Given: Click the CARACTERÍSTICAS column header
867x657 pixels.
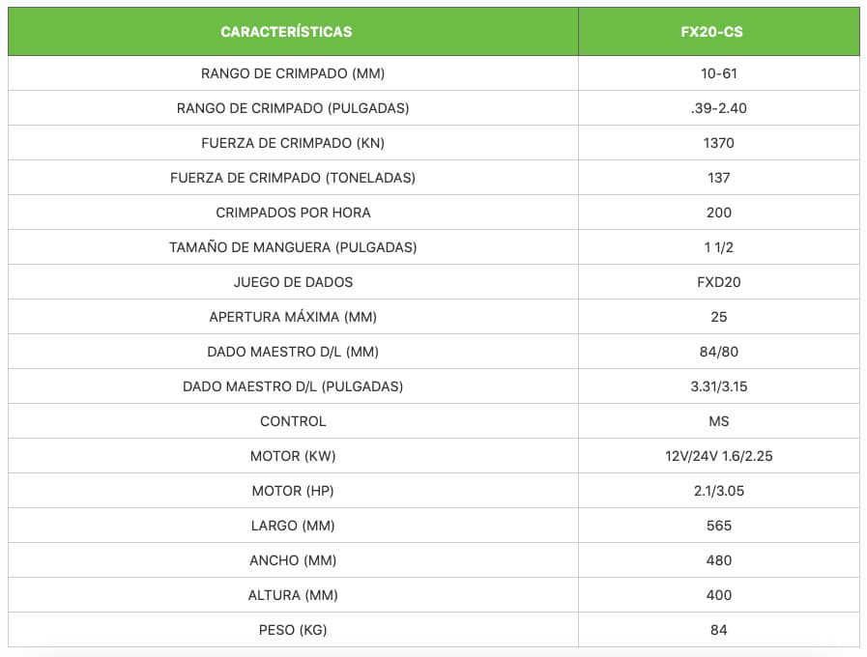Looking at the screenshot, I should pyautogui.click(x=286, y=32).
